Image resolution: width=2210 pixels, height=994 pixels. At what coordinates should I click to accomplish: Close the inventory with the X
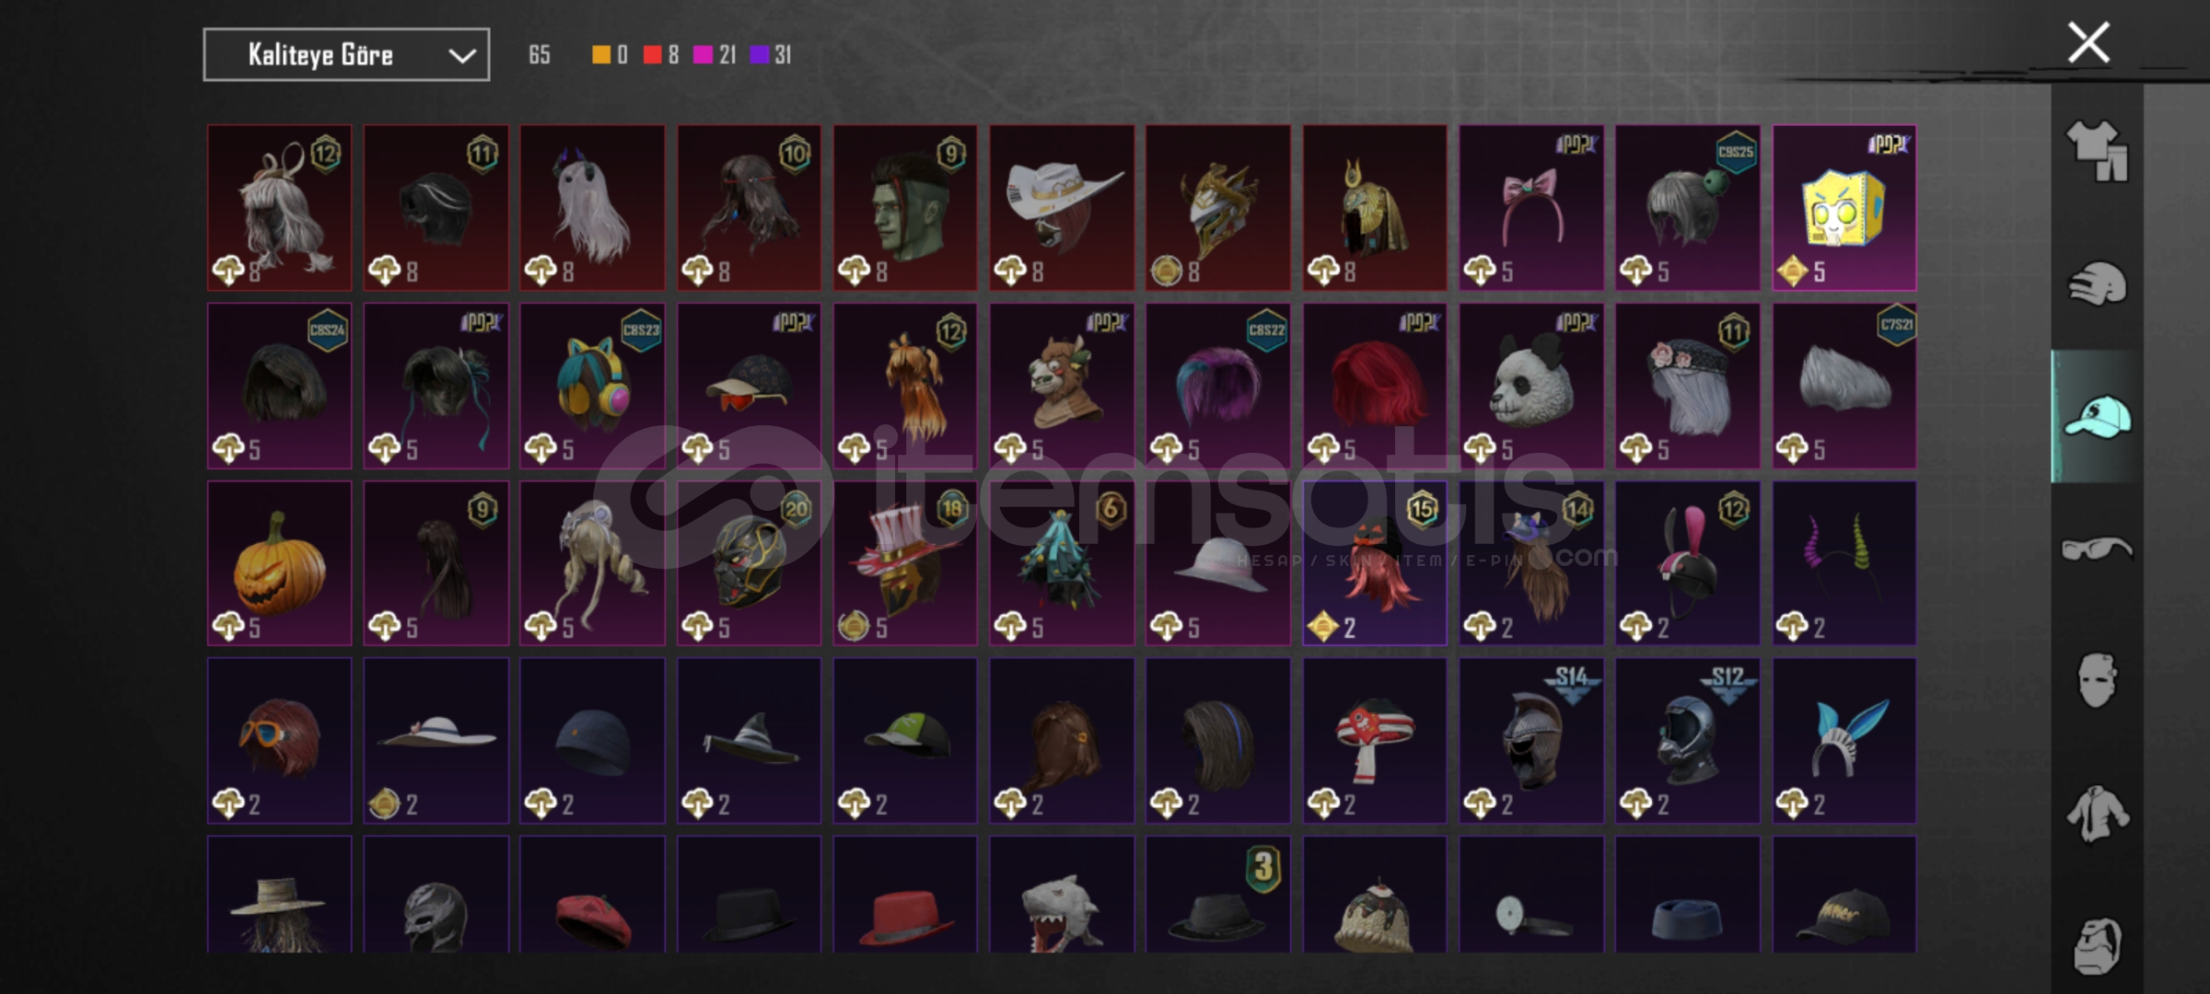coord(2088,42)
